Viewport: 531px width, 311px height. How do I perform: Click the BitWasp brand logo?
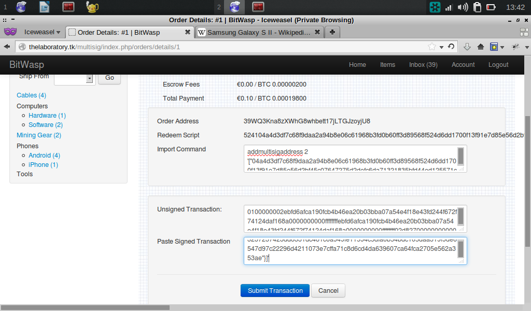(x=26, y=65)
